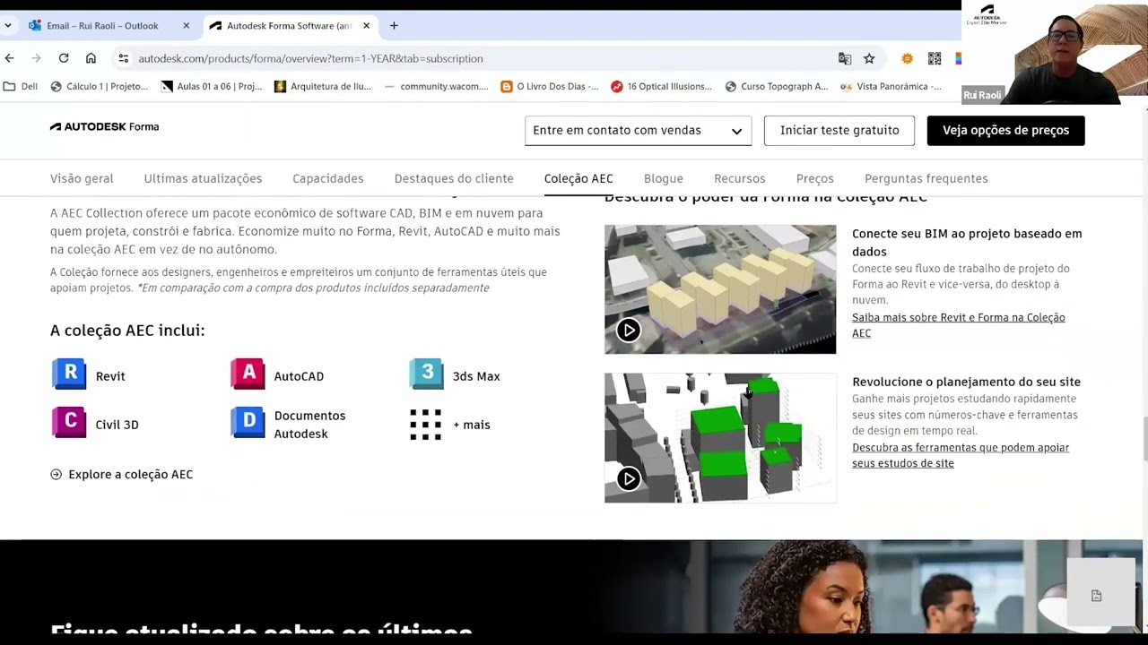This screenshot has height=645, width=1148.
Task: Open the 'Ultimas atualizações' tab
Action: pyautogui.click(x=203, y=178)
